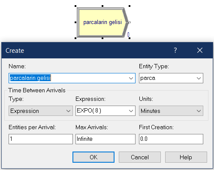The width and height of the screenshot is (214, 170).
Task: Click the First Creation field showing 0.0
Action: 171,139
